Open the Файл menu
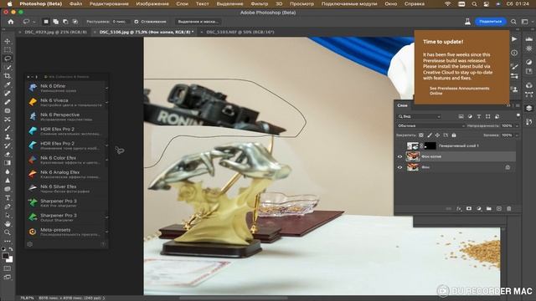The image size is (536, 301). pos(75,3)
